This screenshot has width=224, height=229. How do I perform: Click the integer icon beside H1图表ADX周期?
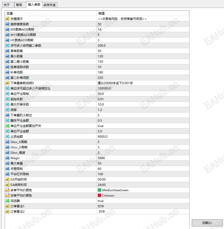(x=7, y=40)
